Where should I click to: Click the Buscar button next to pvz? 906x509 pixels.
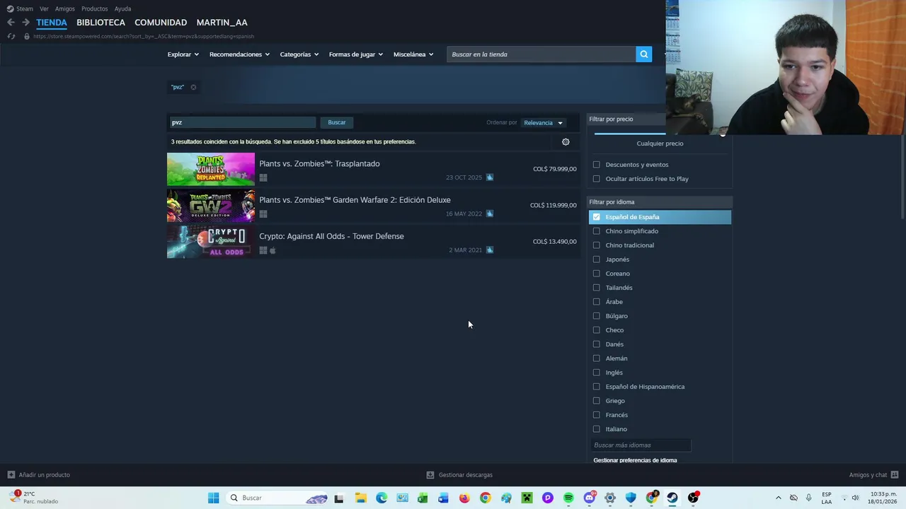tap(337, 122)
